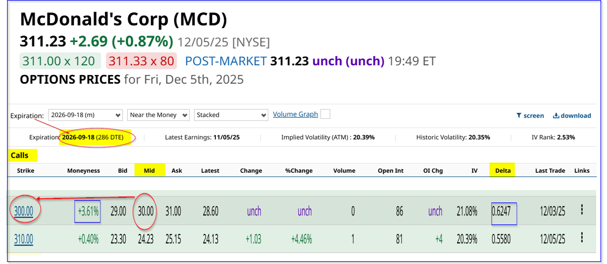Sort by the Open Int column header
Screen dimensions: 607x264
click(x=391, y=171)
